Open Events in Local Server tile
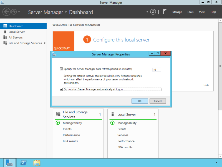Image resolution: width=222 pixels, height=167 pixels. point(122,129)
